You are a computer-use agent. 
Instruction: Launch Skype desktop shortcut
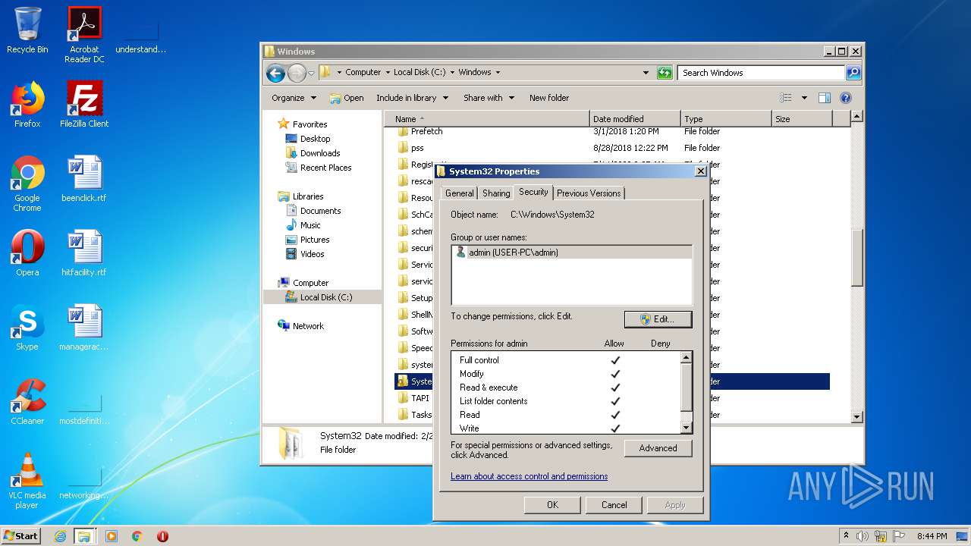pos(27,328)
